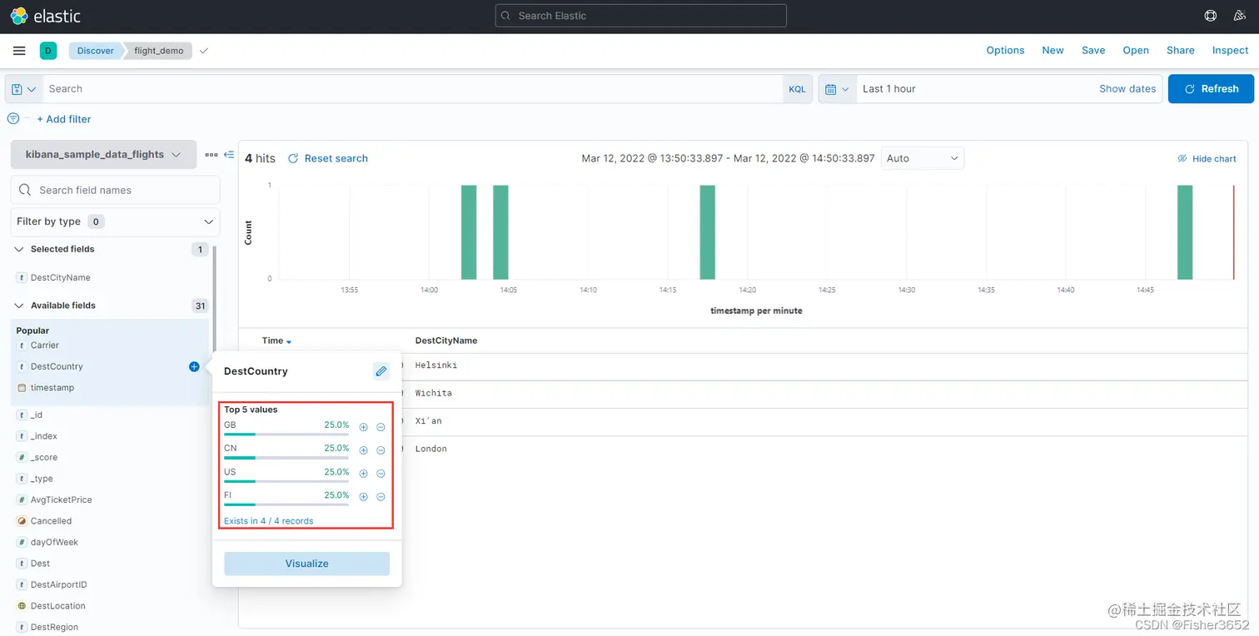Add DestCountry field as column
This screenshot has width=1259, height=636.
pos(194,366)
